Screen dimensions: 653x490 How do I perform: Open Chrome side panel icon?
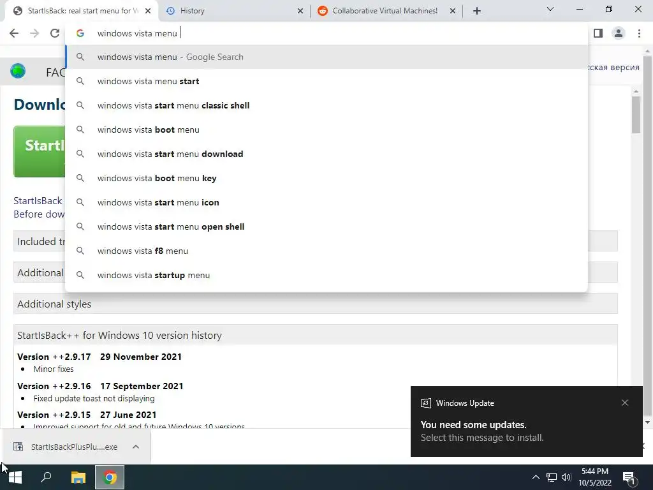(x=598, y=33)
